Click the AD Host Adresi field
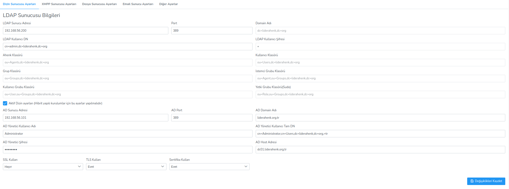The width and height of the screenshot is (509, 189). [380, 150]
